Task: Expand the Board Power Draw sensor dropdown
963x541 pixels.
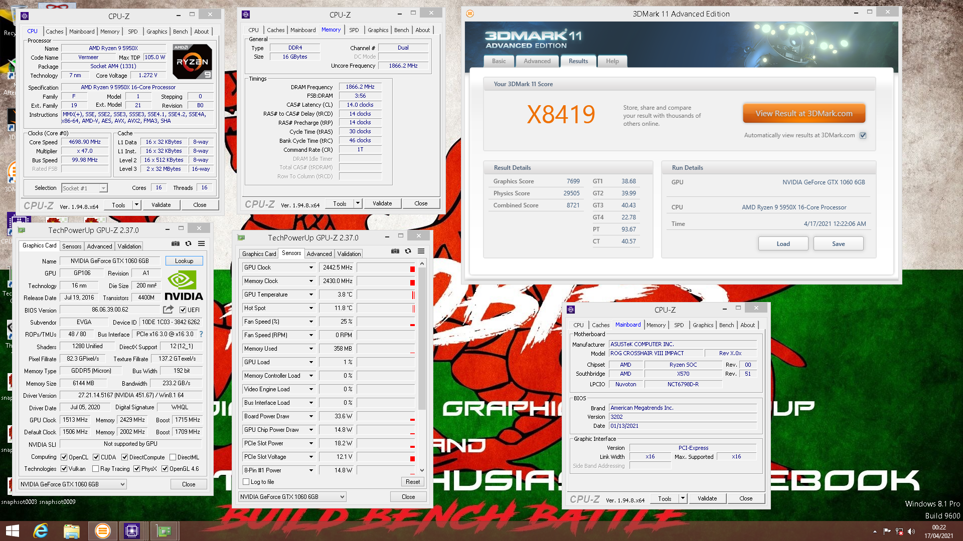Action: click(x=311, y=416)
